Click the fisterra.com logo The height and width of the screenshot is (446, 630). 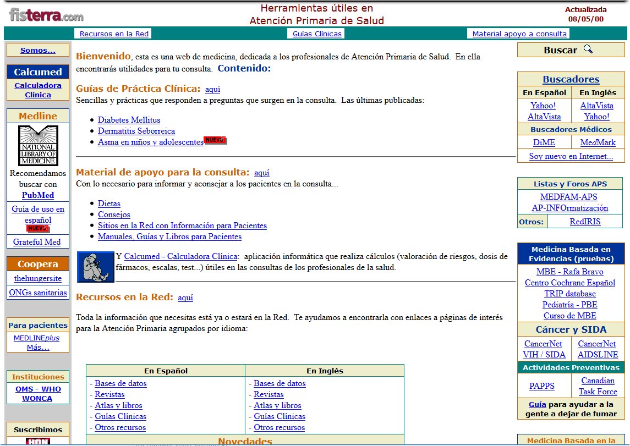46,15
